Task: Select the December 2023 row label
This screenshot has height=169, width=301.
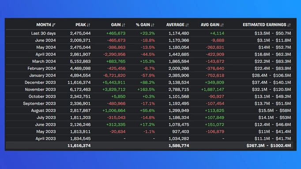Action: pyautogui.click(x=40, y=82)
